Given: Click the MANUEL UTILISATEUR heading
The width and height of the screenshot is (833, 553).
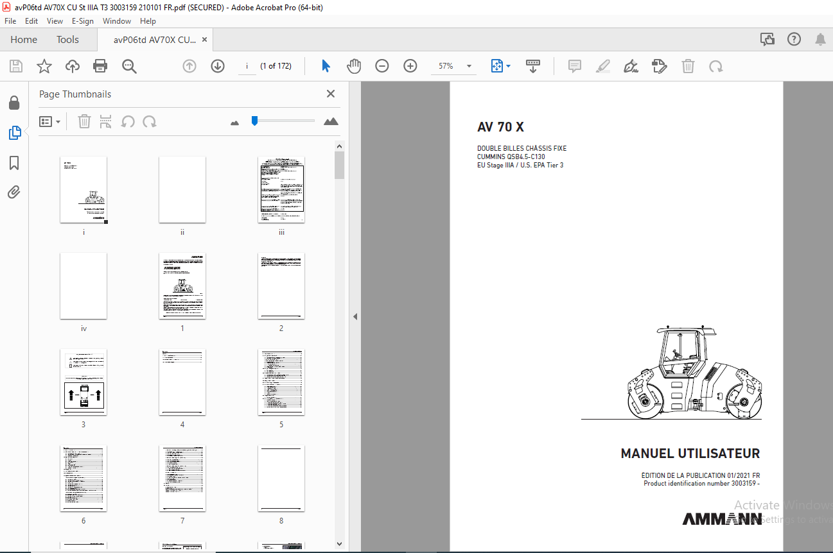Looking at the screenshot, I should point(690,454).
